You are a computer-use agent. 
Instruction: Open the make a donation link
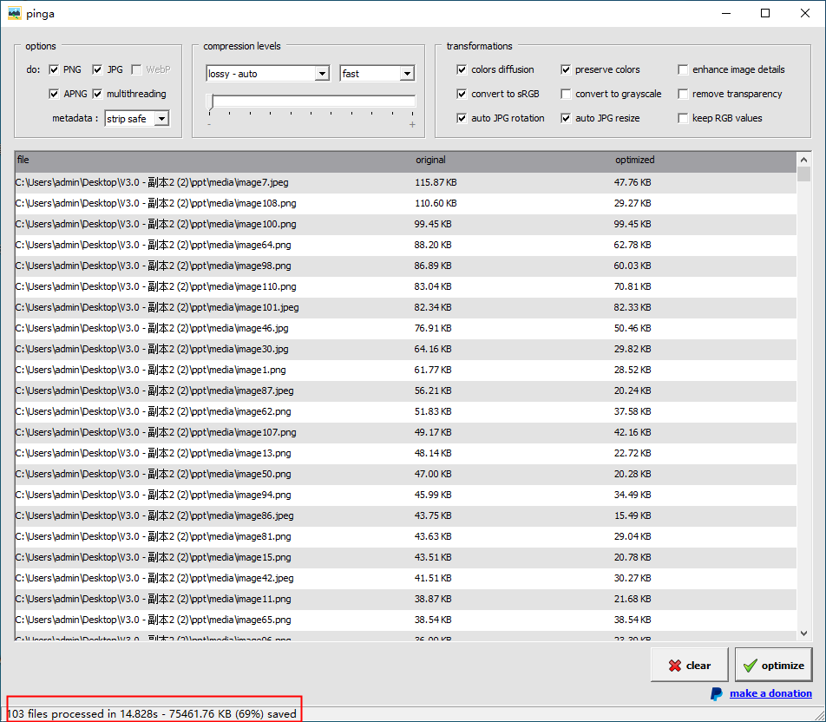[770, 693]
